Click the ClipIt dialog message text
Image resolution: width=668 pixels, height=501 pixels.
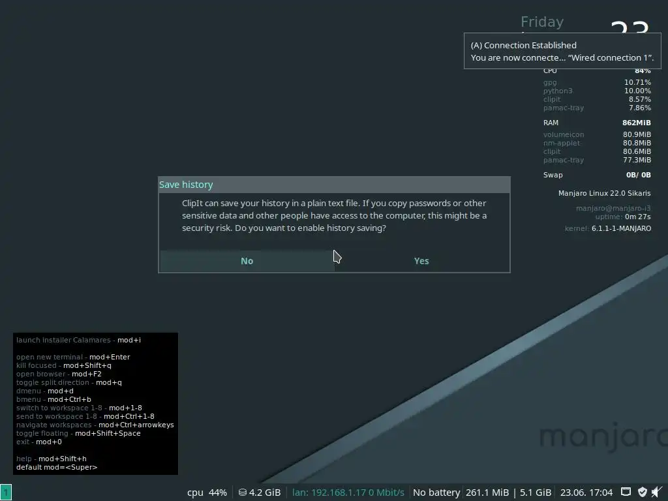tap(335, 215)
